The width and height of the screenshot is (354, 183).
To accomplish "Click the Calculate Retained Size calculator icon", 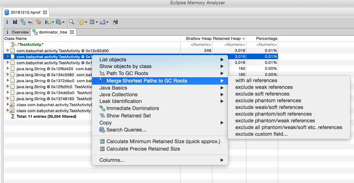I will click(92, 22).
